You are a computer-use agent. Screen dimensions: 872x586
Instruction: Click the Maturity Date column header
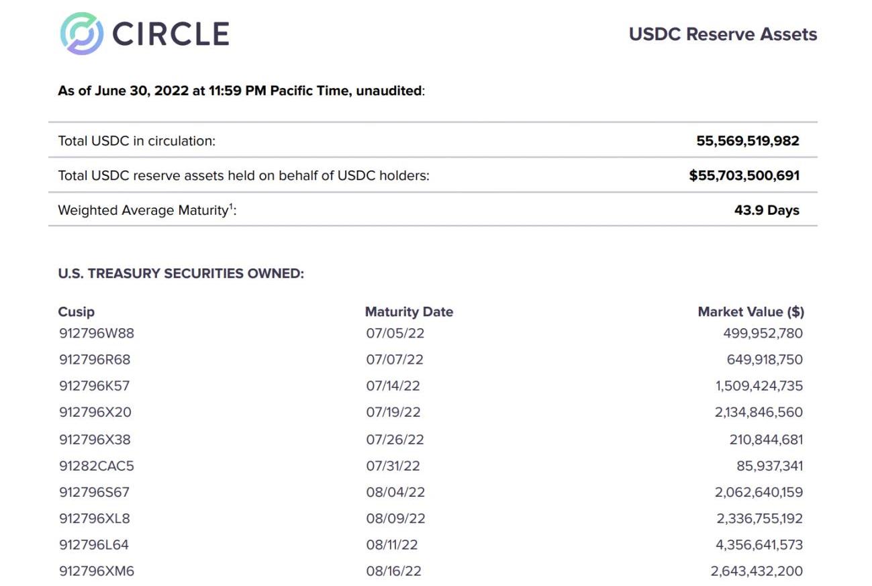pyautogui.click(x=409, y=311)
